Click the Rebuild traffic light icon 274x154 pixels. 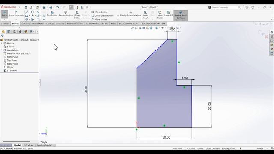tap(77, 7)
